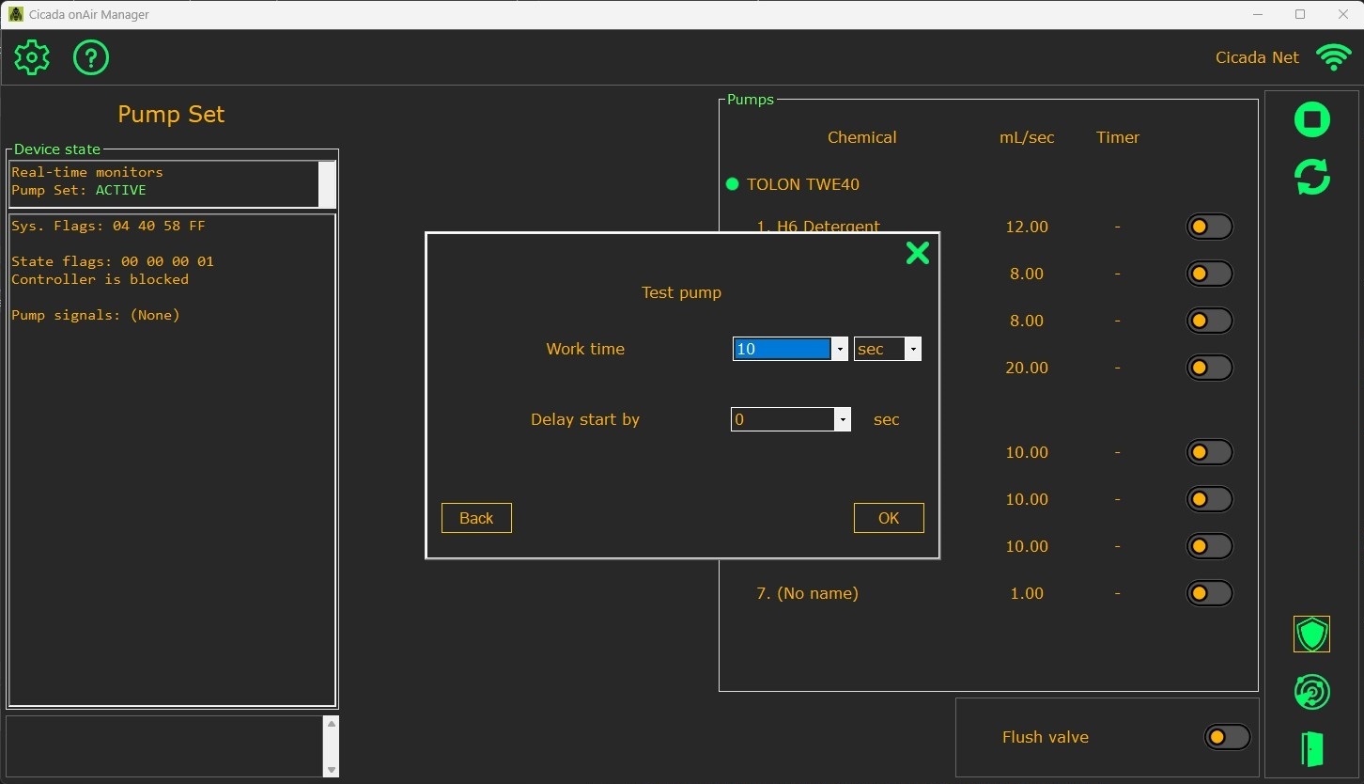
Task: Close the Test pump dialog with X
Action: (x=917, y=253)
